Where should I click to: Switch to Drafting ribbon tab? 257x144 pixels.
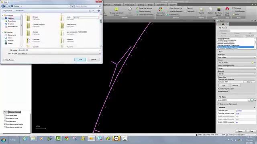click(x=141, y=5)
